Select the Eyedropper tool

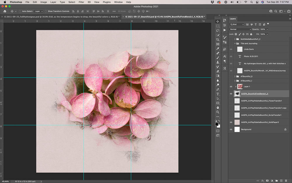pyautogui.click(x=218, y=49)
